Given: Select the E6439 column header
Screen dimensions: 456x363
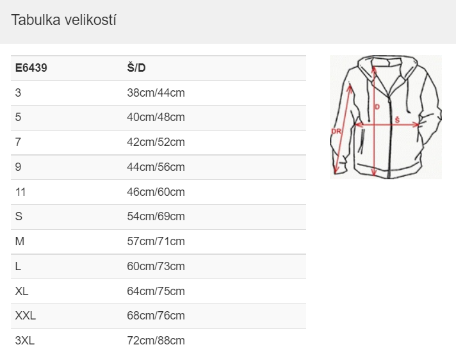Looking at the screenshot, I should [31, 68].
